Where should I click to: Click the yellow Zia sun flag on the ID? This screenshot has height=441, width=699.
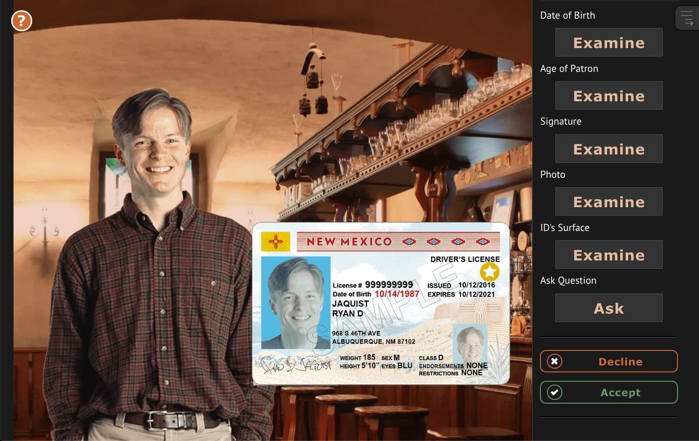(276, 242)
